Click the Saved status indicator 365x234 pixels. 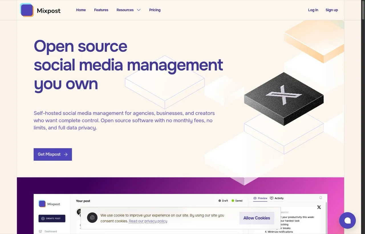237,201
